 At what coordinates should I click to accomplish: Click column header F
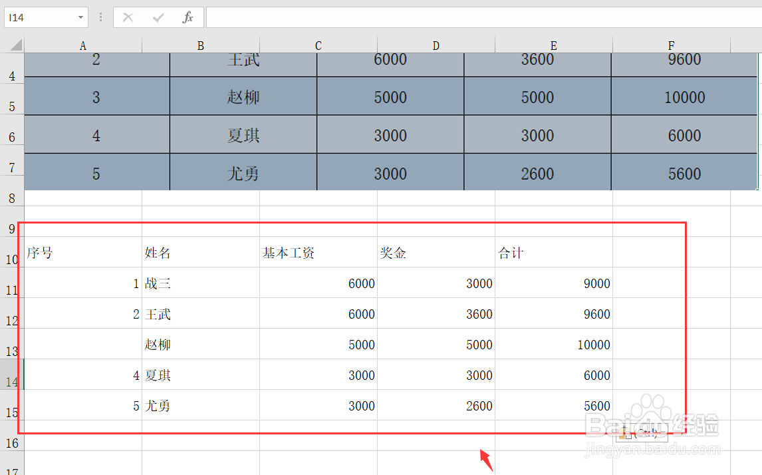click(x=671, y=45)
